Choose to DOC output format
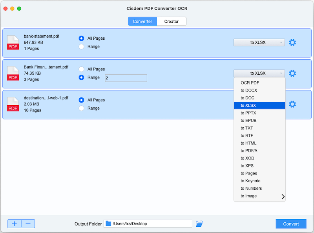The image size is (314, 233). (x=259, y=98)
